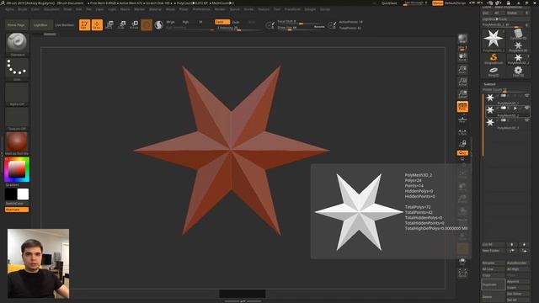Click QuickSave in the title bar
The image size is (539, 303).
[x=389, y=3]
